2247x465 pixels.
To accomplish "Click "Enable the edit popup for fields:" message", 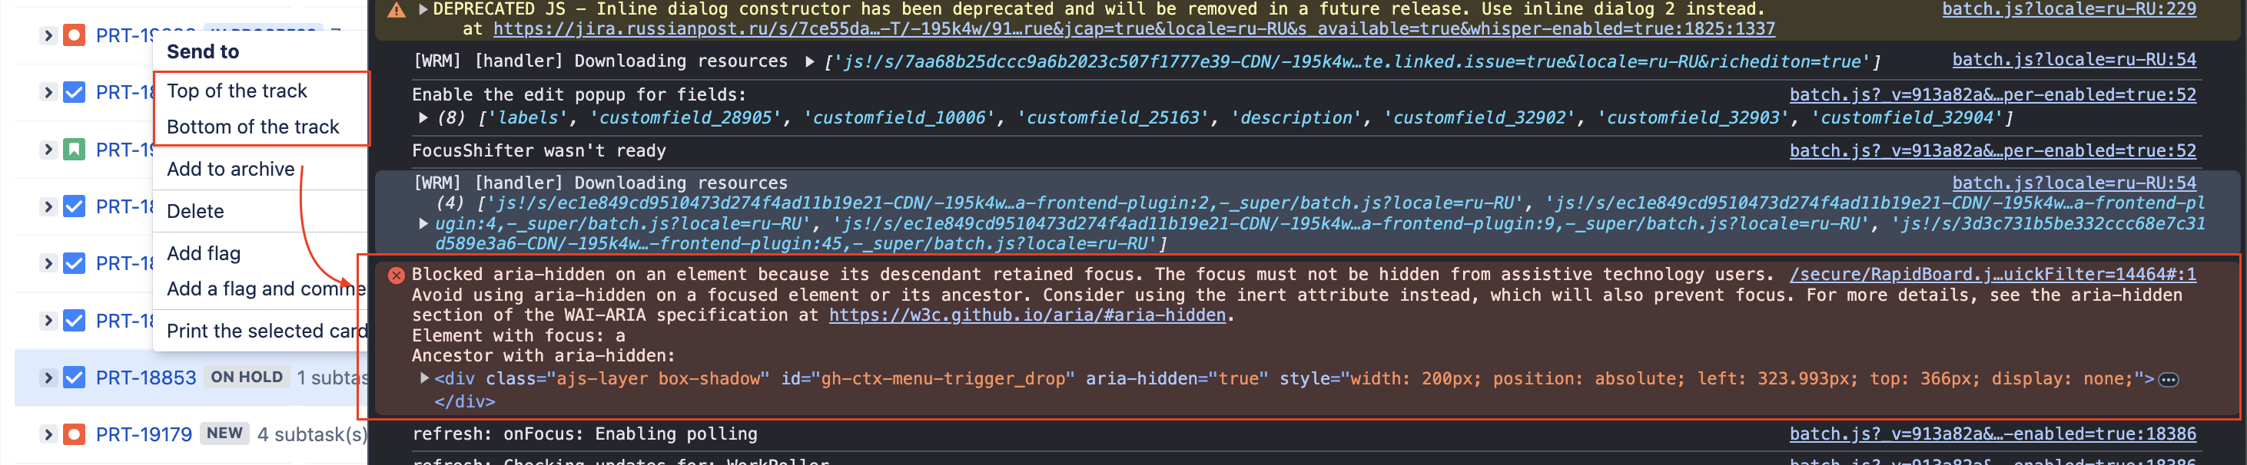I will click(579, 94).
